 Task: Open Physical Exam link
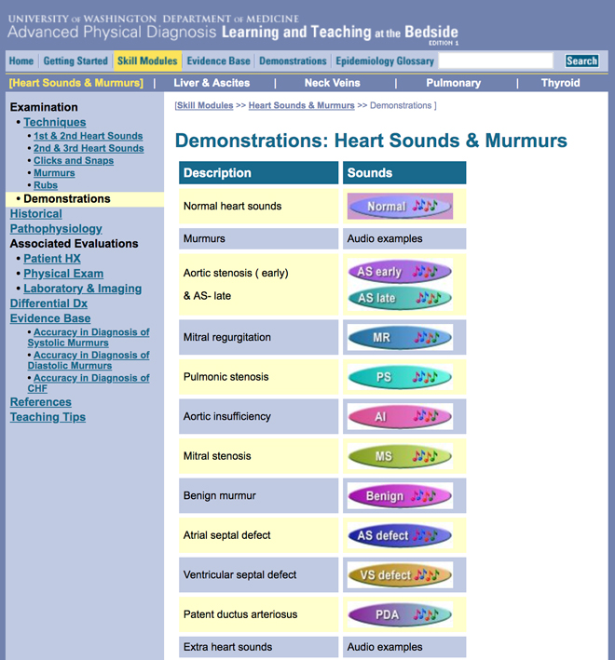tap(63, 274)
